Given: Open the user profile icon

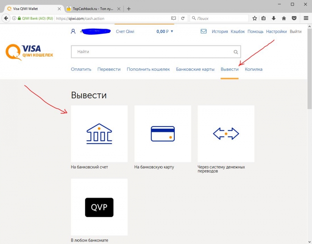Looking at the screenshot, I should tap(73, 32).
